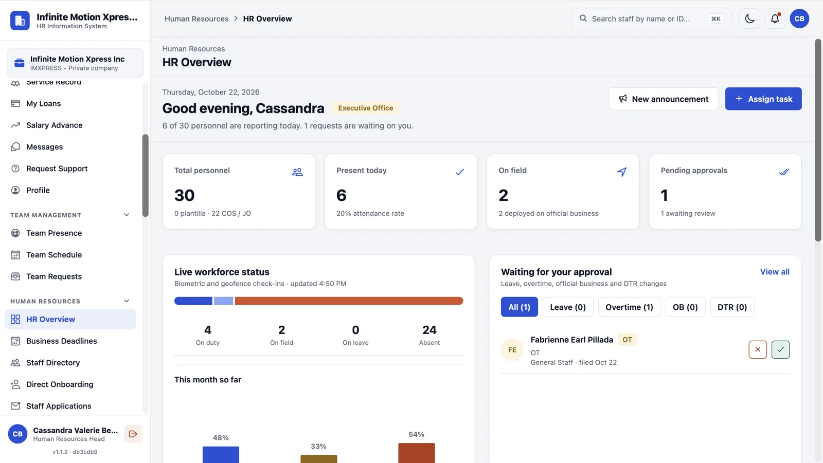Click Human Resources breadcrumb link
823x463 pixels.
[196, 18]
